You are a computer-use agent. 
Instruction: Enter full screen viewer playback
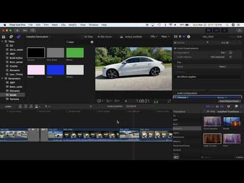click(x=169, y=101)
